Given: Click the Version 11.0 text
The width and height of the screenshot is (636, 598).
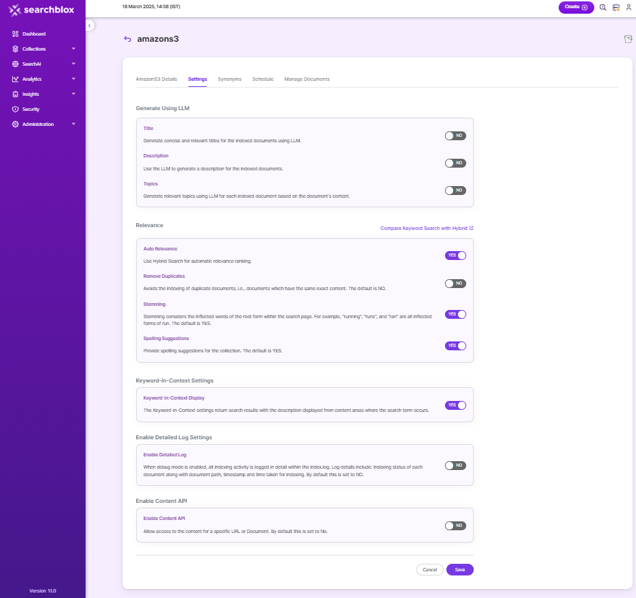Looking at the screenshot, I should [42, 590].
